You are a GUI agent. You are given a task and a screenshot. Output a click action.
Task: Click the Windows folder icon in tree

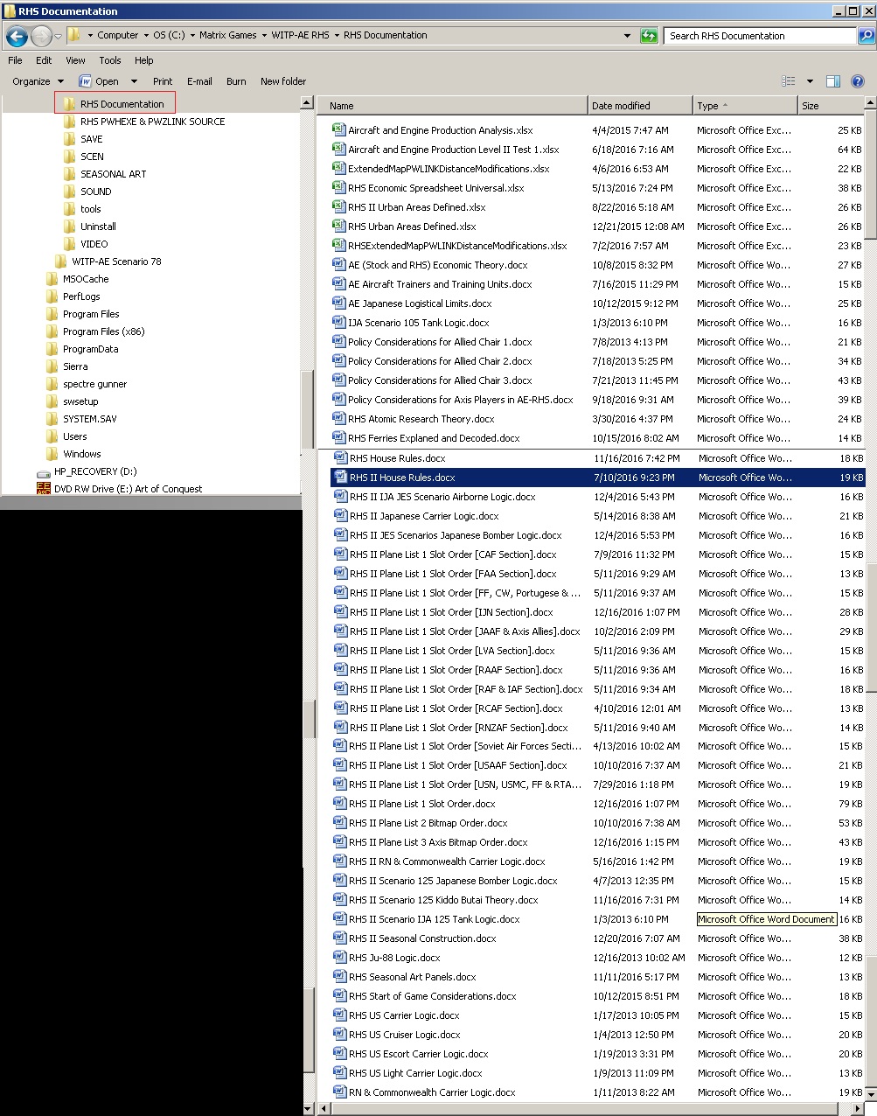(52, 454)
